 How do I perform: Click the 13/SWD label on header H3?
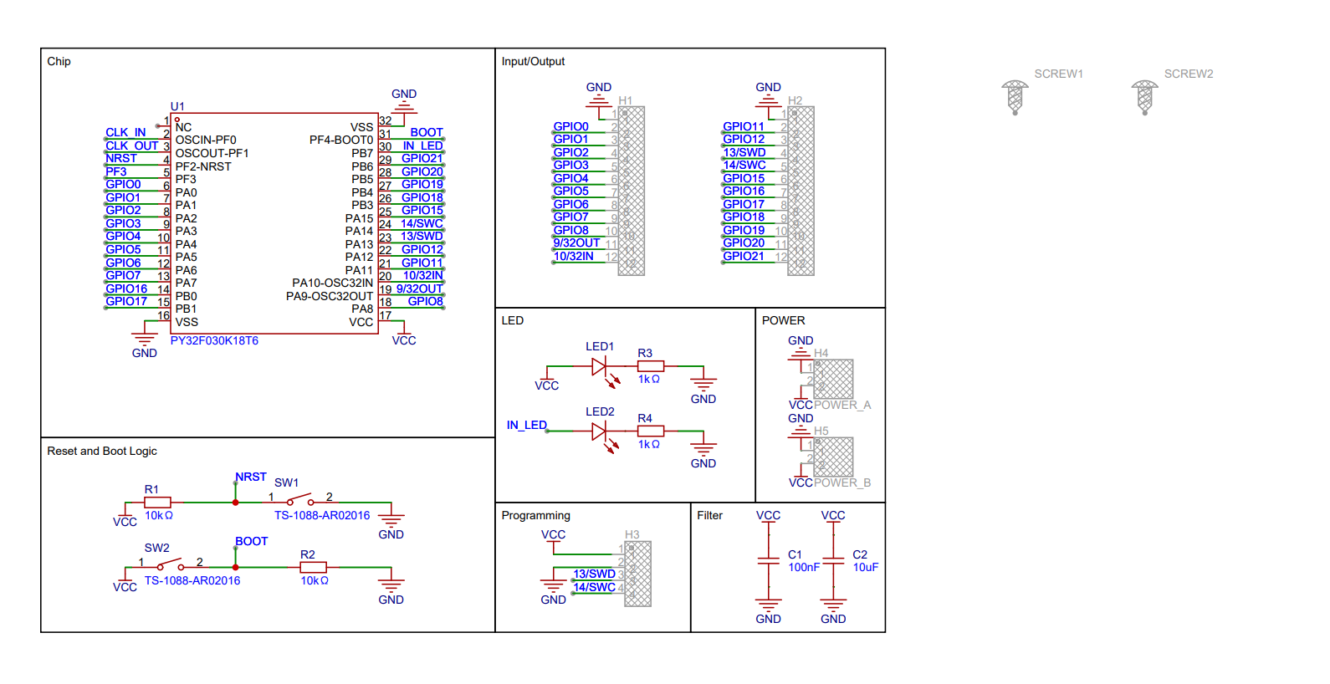[x=595, y=574]
